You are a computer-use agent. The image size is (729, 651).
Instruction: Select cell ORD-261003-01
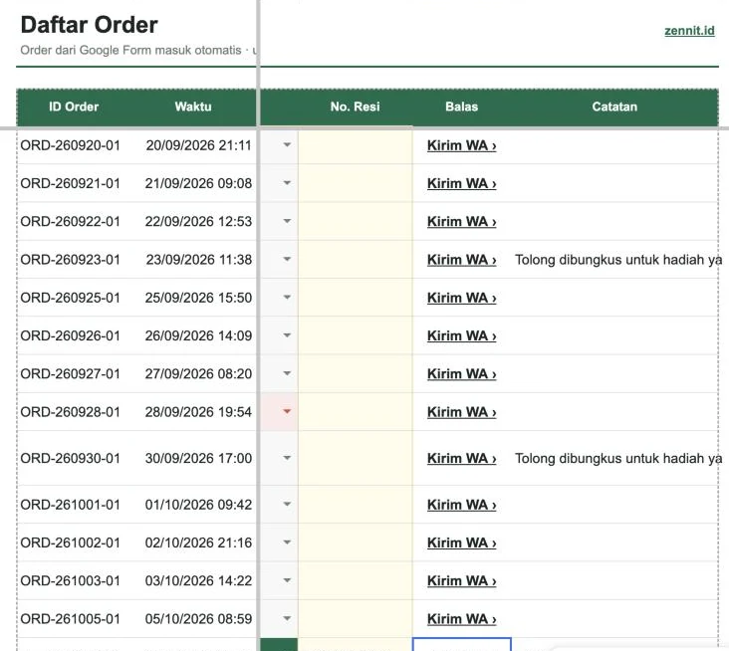(70, 581)
